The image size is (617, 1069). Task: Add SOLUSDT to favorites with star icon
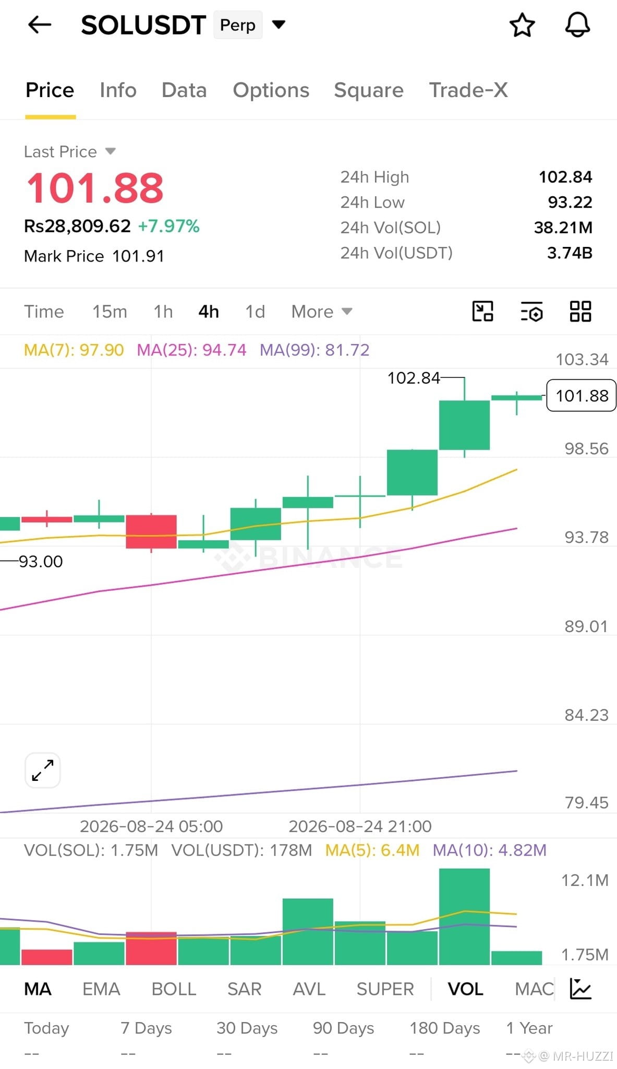point(522,25)
